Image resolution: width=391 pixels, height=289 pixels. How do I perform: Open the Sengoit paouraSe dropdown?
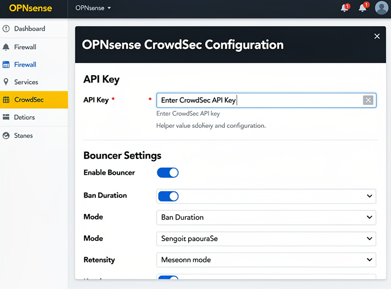pos(266,239)
